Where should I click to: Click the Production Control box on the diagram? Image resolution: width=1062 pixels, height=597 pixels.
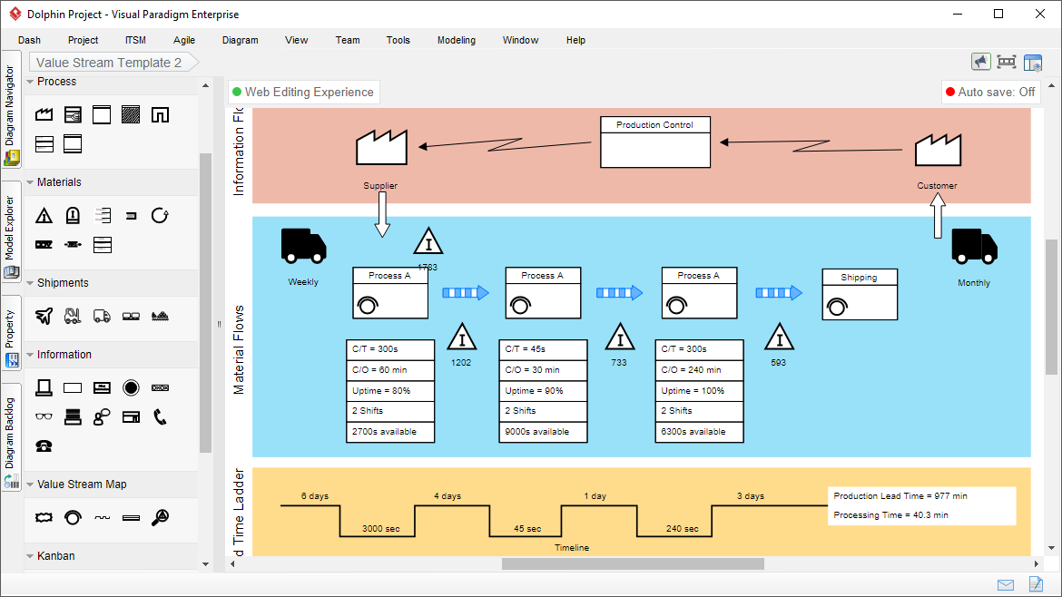[654, 142]
